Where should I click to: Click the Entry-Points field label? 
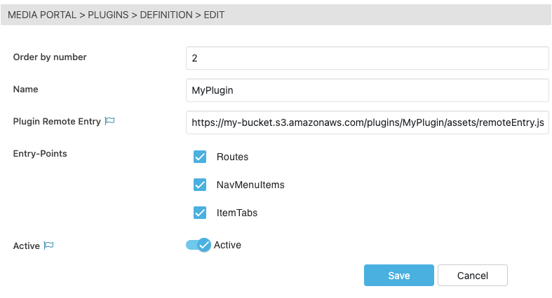40,153
